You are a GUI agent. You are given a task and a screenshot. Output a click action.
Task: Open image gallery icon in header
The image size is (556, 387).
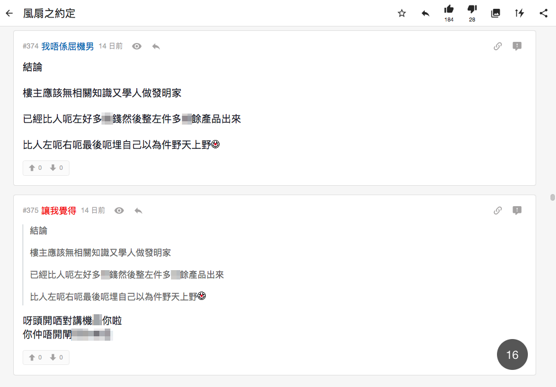[x=495, y=13]
